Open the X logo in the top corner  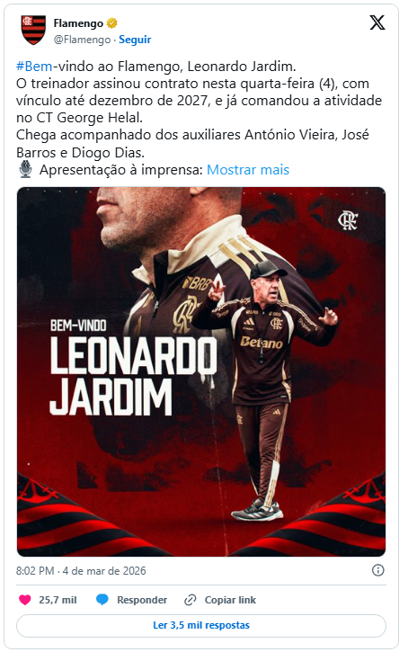377,22
